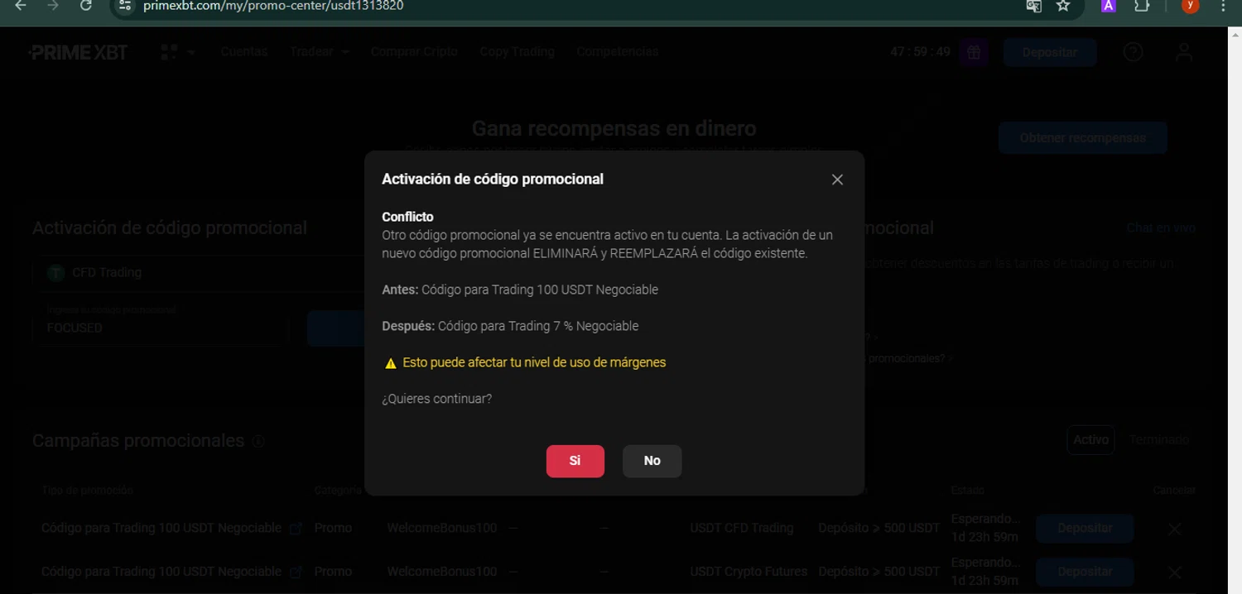Click the Gana recompensas en dinero heading
Viewport: 1242px width, 594px height.
[614, 128]
